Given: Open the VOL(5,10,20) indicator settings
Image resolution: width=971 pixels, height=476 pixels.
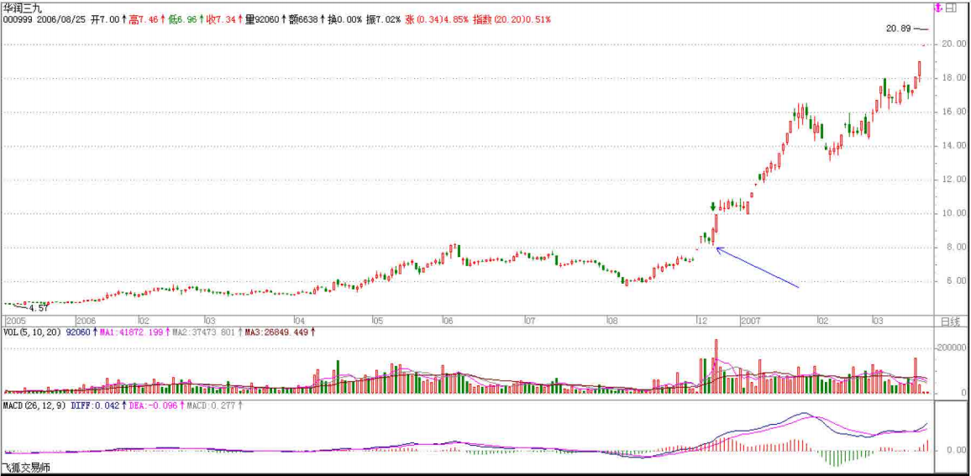Looking at the screenshot, I should [x=30, y=332].
